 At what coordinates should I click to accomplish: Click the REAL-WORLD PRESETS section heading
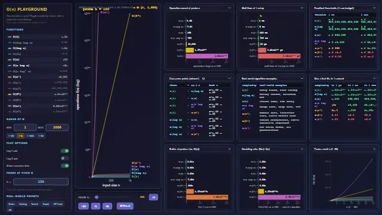[x=23, y=196]
